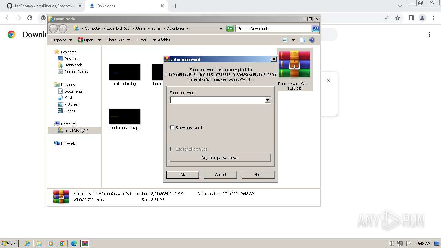Toggle Chrome's side panel icon
Image resolution: width=441 pixels, height=248 pixels.
click(x=411, y=18)
